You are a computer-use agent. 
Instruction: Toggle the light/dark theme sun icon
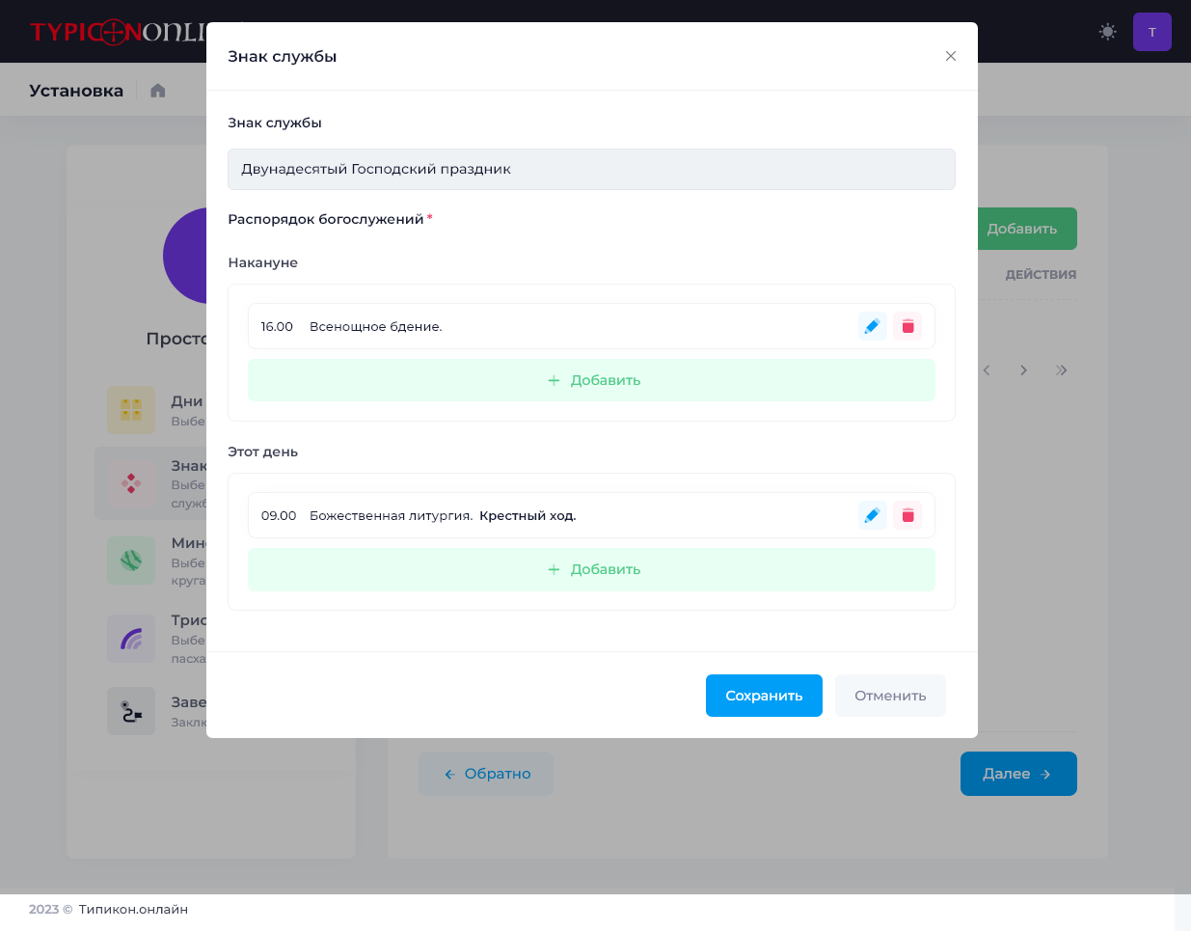(1107, 32)
